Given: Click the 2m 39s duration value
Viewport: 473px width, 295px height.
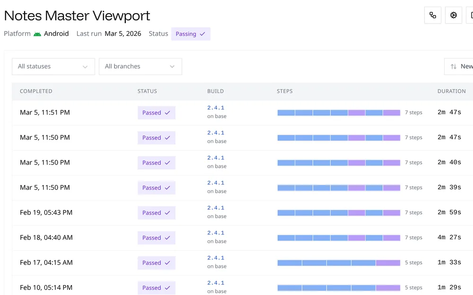Looking at the screenshot, I should coord(449,187).
